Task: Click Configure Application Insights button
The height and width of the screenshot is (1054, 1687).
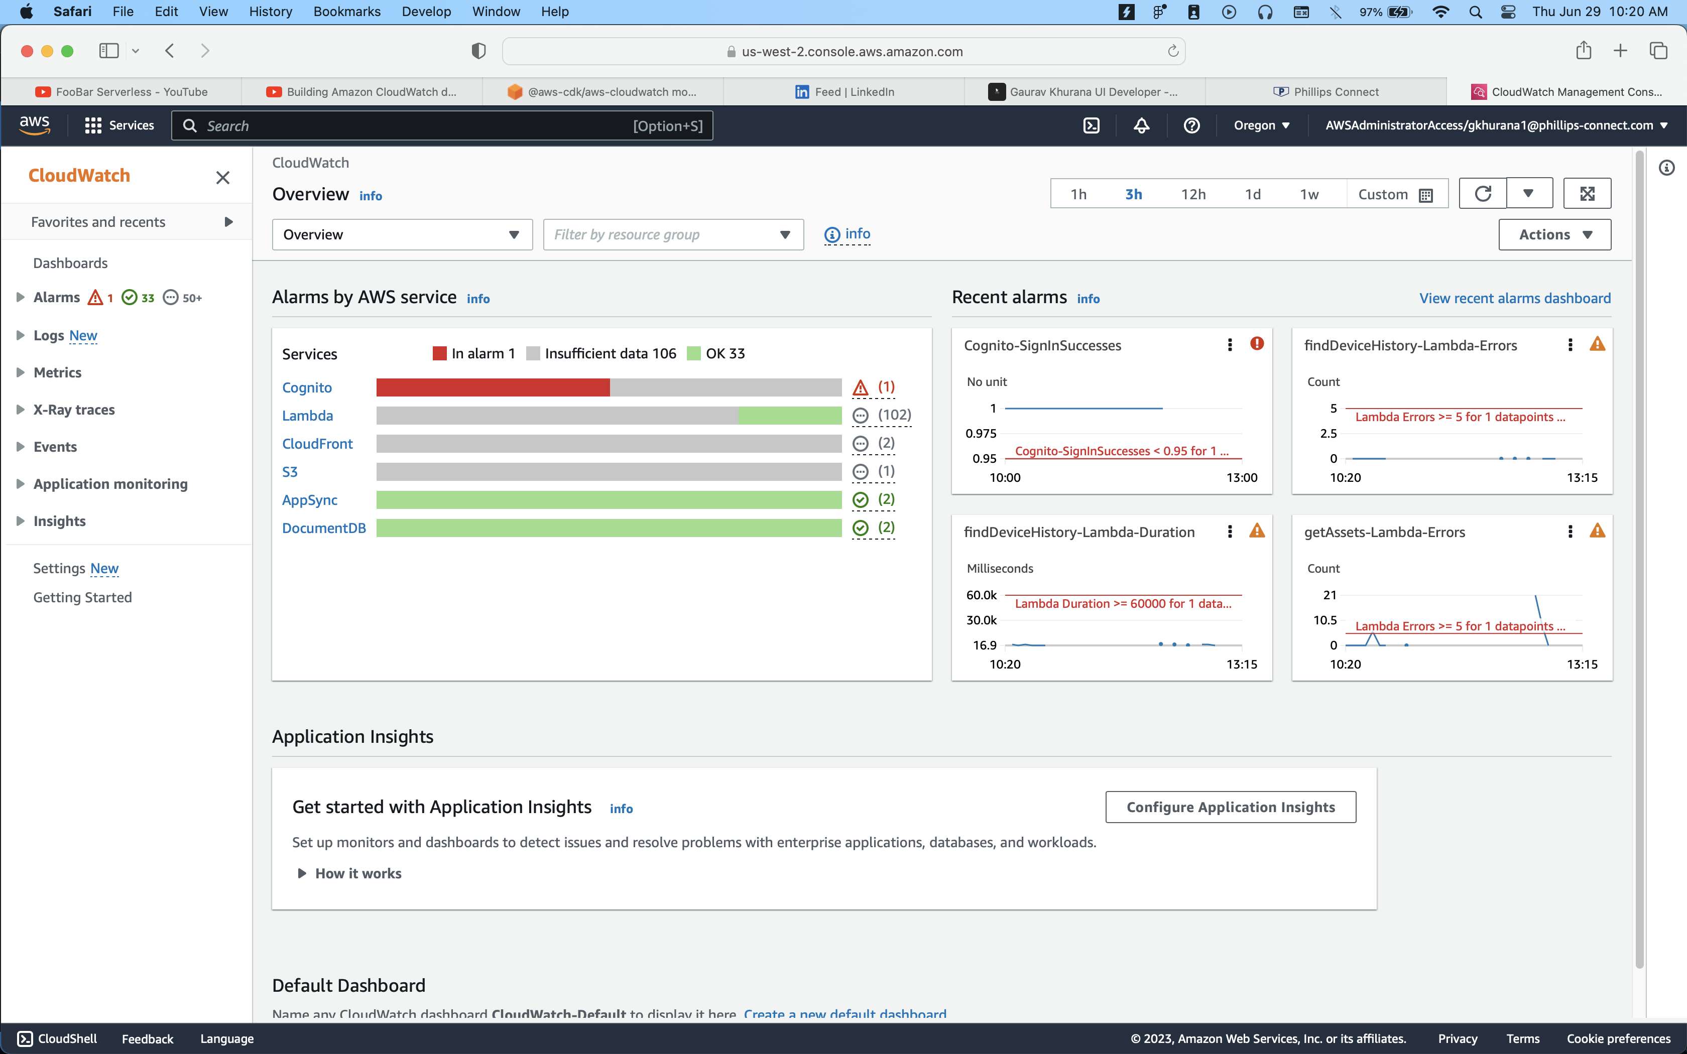Action: point(1231,807)
